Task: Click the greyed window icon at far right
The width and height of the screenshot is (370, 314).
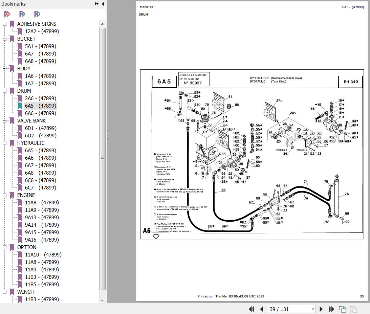Action: 353,309
